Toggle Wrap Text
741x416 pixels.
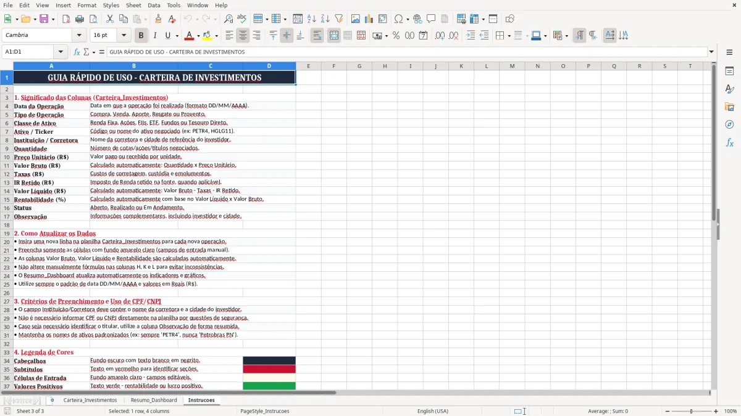point(317,36)
